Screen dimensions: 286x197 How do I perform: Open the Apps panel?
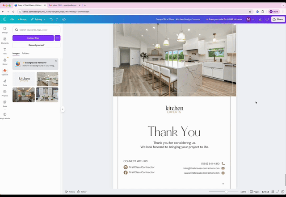pos(5,103)
